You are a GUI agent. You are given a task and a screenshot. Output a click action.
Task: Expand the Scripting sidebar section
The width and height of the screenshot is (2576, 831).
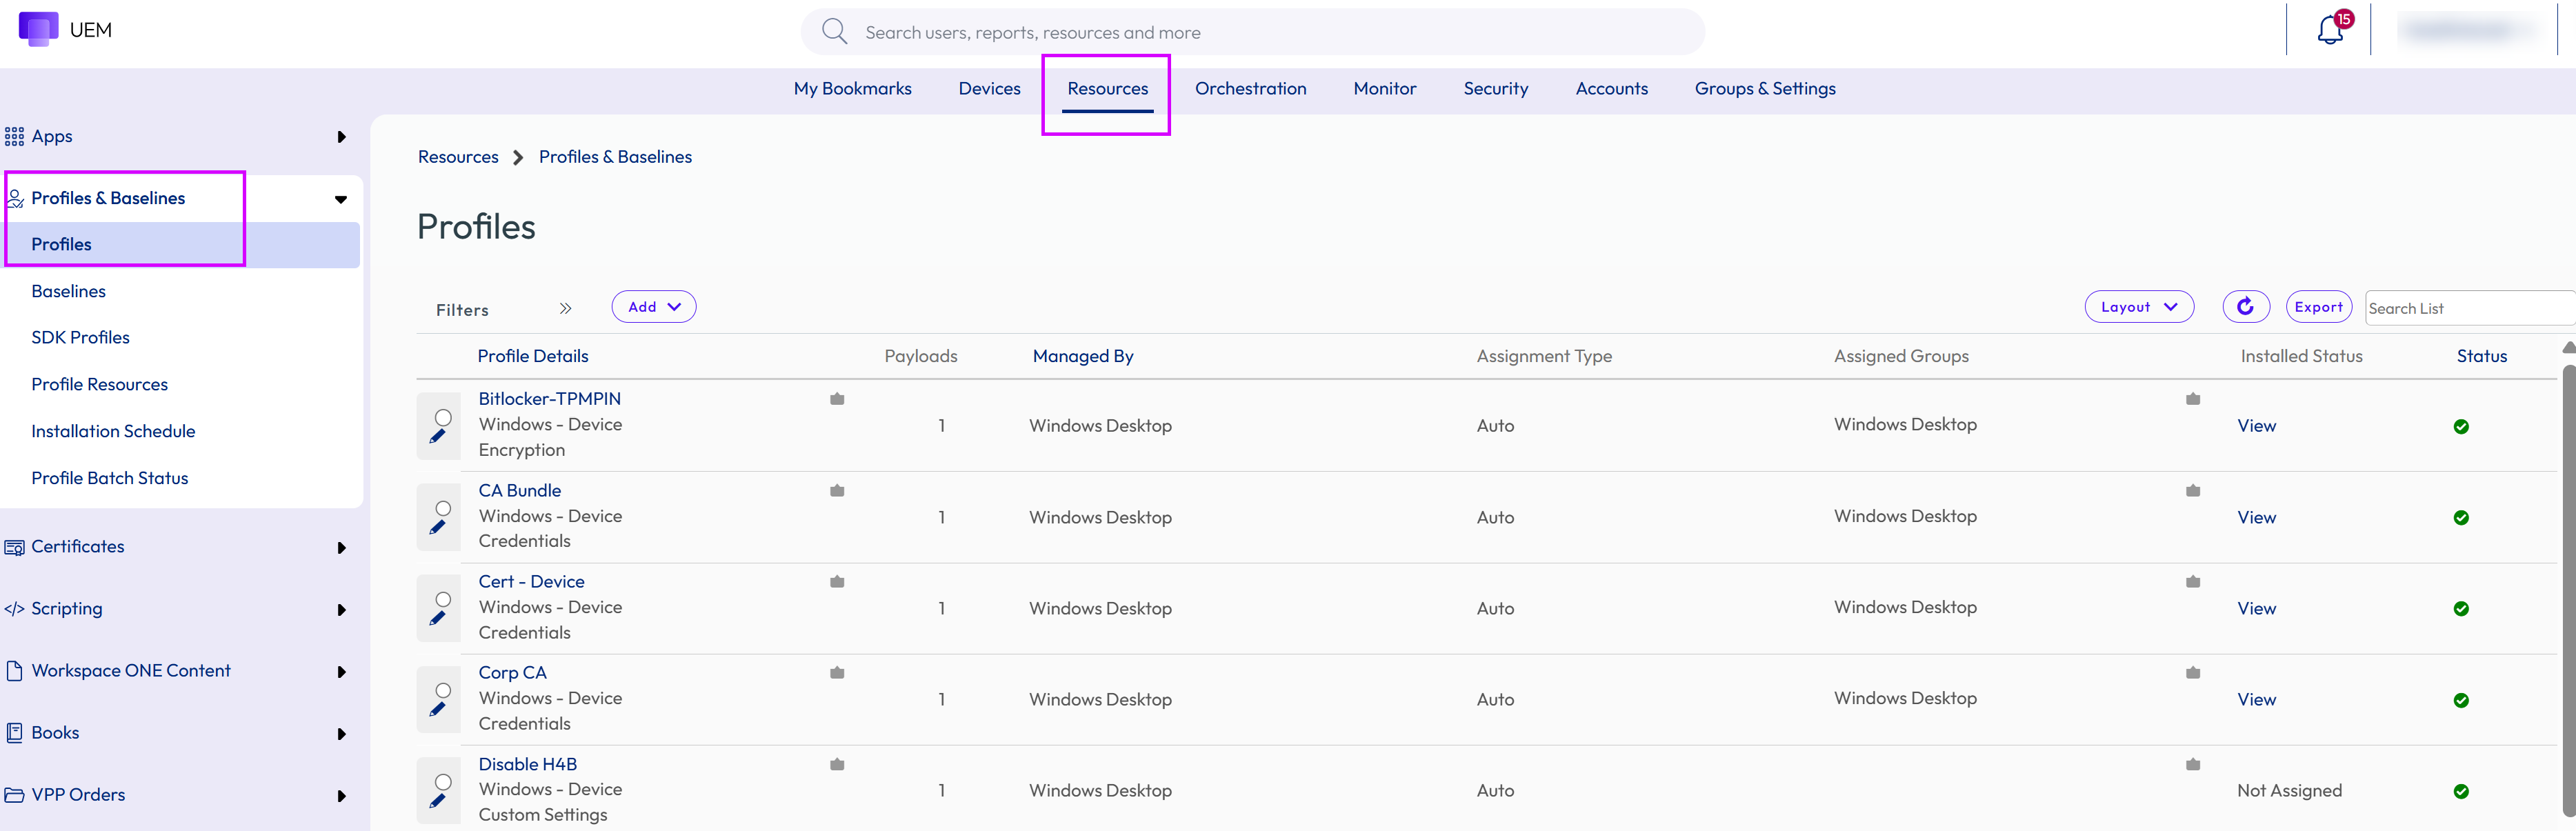tap(342, 610)
